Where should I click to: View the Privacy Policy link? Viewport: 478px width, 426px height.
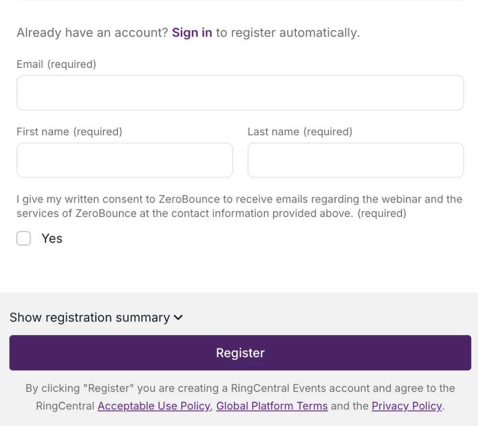(x=407, y=406)
